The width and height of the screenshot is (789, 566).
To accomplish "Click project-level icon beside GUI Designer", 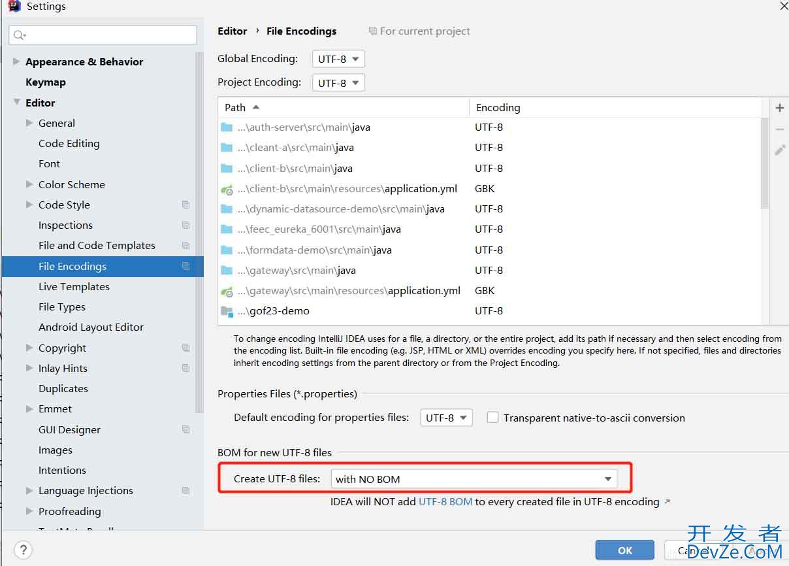I will click(x=186, y=429).
